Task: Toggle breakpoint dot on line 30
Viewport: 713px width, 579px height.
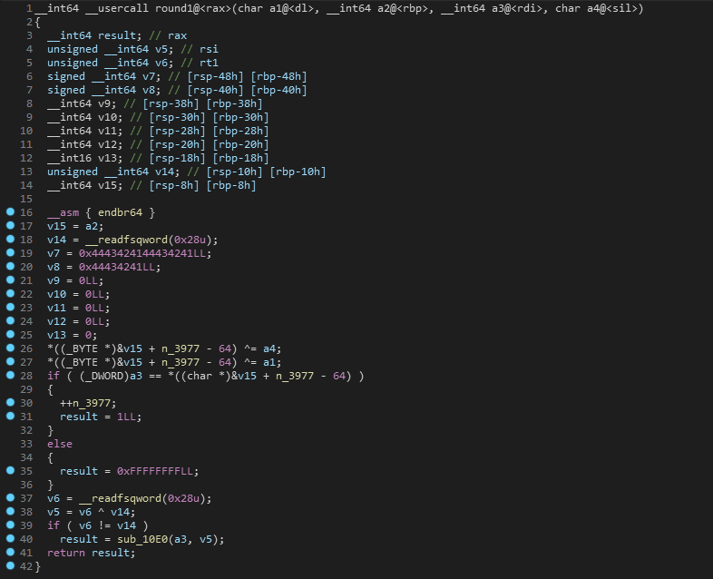Action: coord(11,403)
